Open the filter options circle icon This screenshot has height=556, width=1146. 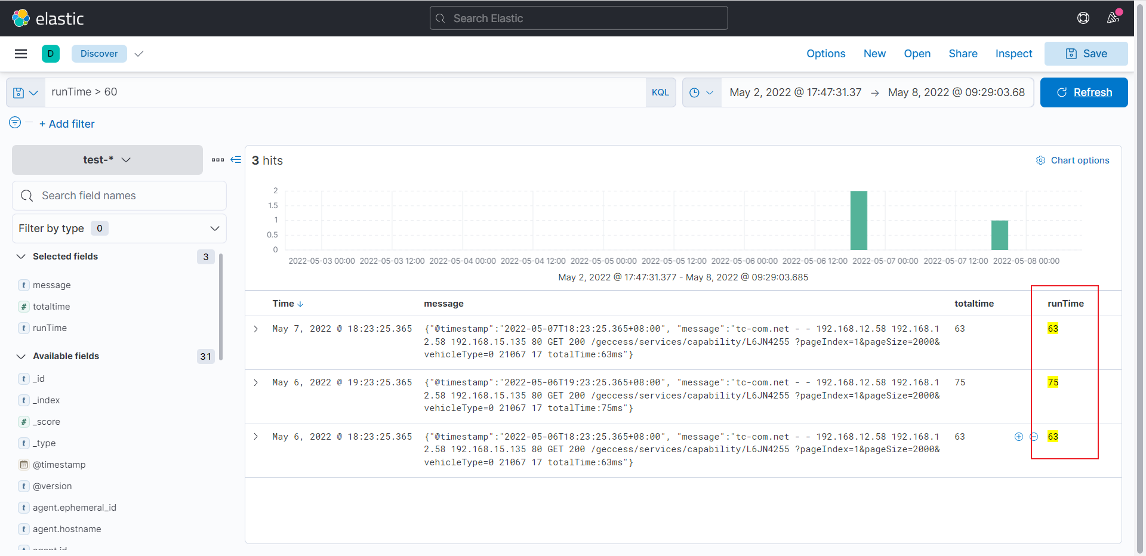pyautogui.click(x=15, y=122)
